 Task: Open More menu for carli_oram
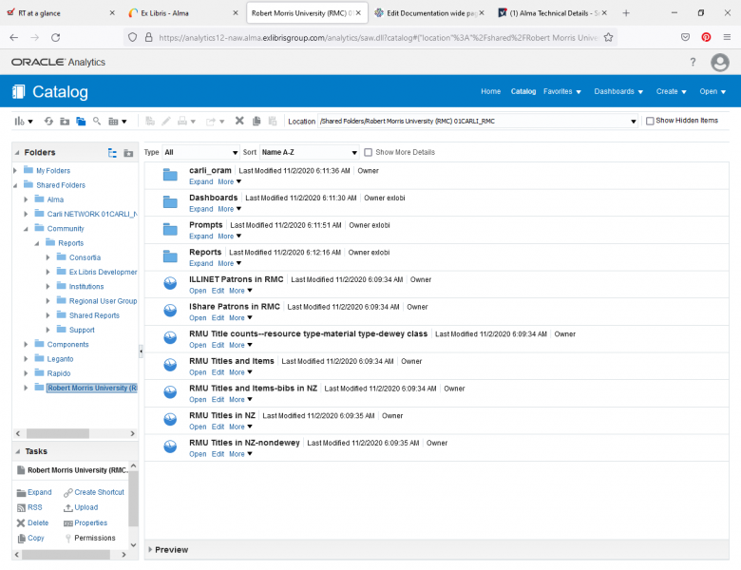pyautogui.click(x=230, y=182)
